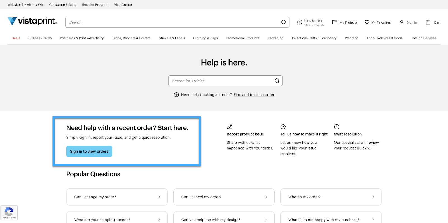Click the Sign in person icon

402,22
